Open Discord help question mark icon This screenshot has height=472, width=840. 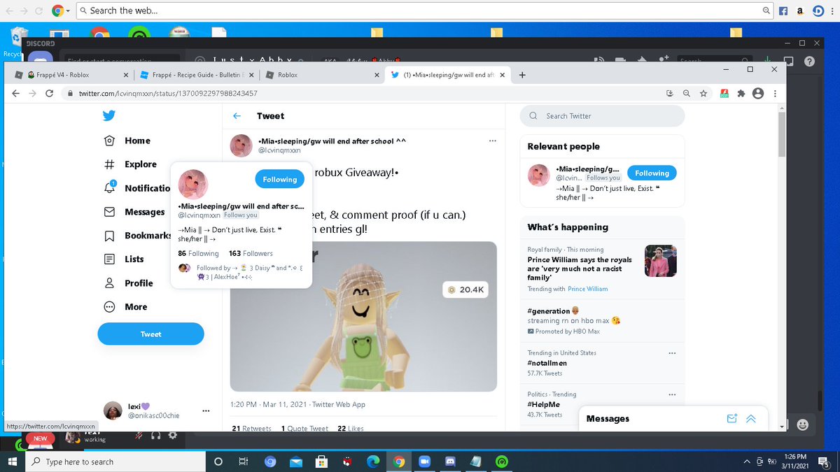(809, 62)
